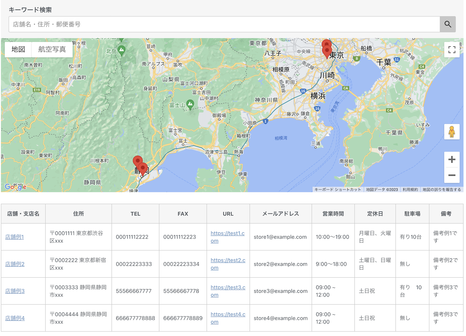Screen dimensions: 466x336
Task: Open the Google logo link on map
Action: 16,187
